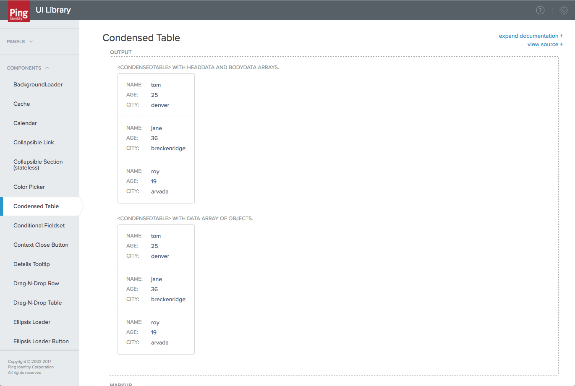575x386 pixels.
Task: Open the Color Picker component
Action: pyautogui.click(x=29, y=187)
